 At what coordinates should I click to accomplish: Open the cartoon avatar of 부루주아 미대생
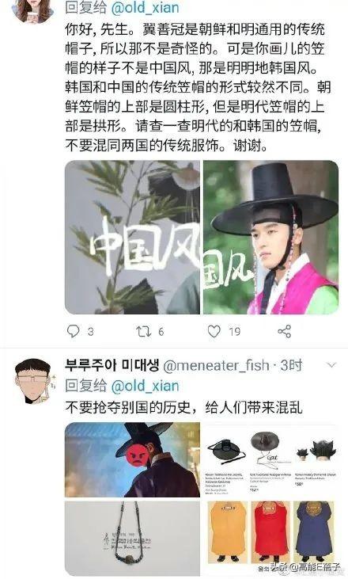click(33, 380)
